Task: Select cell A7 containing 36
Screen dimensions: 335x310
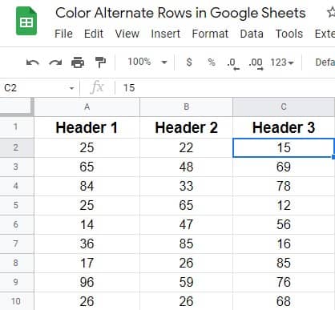Action: point(87,244)
